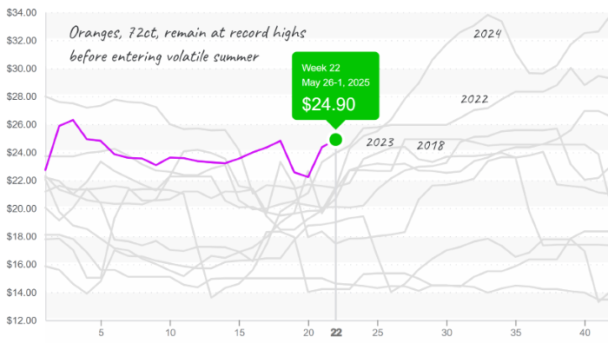This screenshot has height=343, width=608.
Task: Click week 15 on the x-axis
Action: [x=239, y=333]
